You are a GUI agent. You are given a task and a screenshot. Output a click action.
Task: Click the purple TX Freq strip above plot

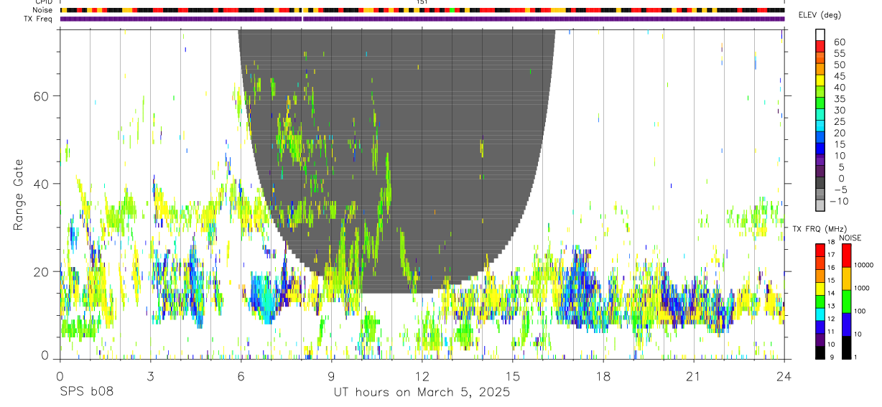pyautogui.click(x=422, y=19)
